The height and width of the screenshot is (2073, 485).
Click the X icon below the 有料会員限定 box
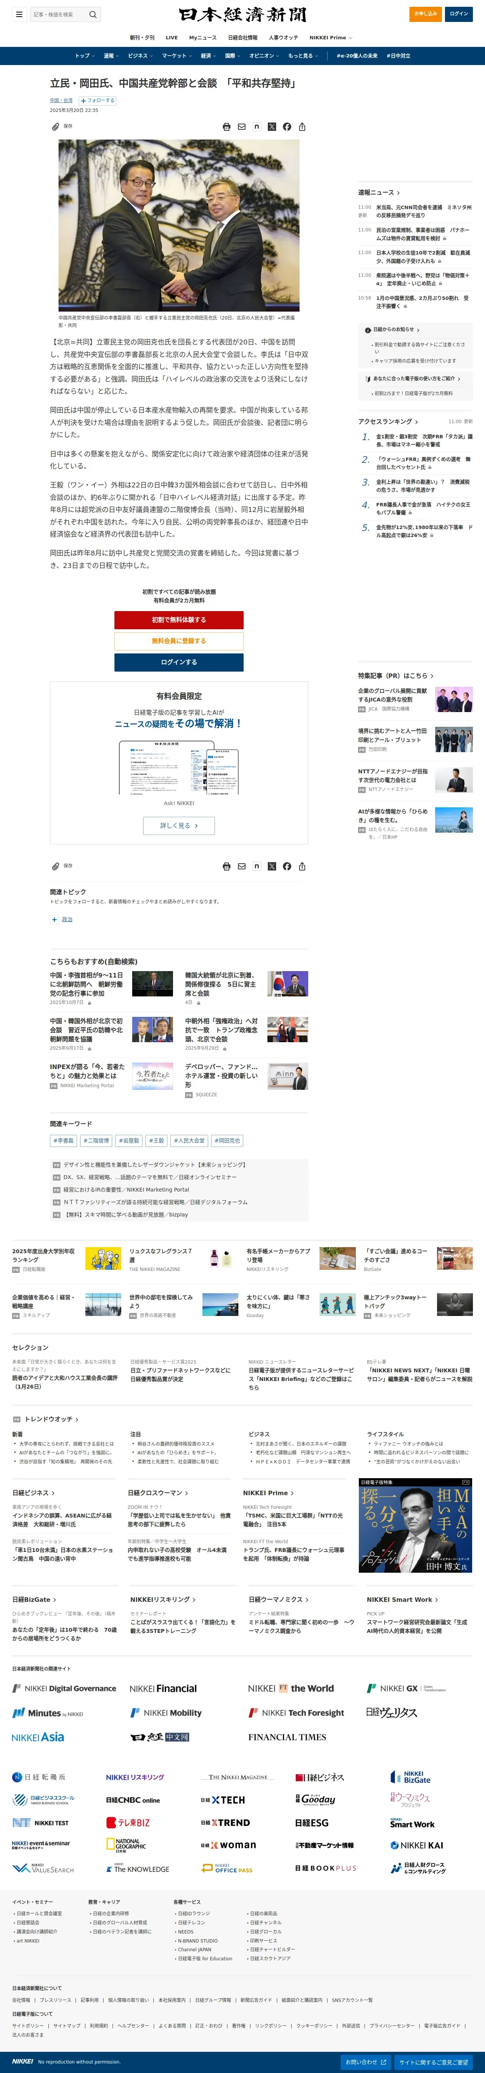(272, 867)
